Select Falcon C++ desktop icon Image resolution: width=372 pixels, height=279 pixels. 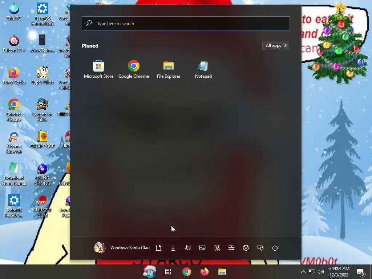pyautogui.click(x=14, y=44)
